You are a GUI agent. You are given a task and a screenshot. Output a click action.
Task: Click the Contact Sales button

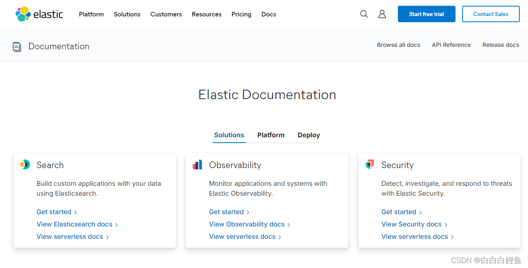(x=491, y=14)
